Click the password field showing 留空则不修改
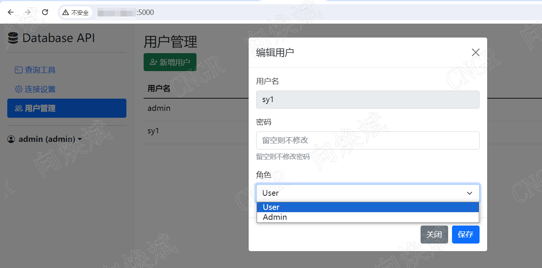 click(367, 140)
